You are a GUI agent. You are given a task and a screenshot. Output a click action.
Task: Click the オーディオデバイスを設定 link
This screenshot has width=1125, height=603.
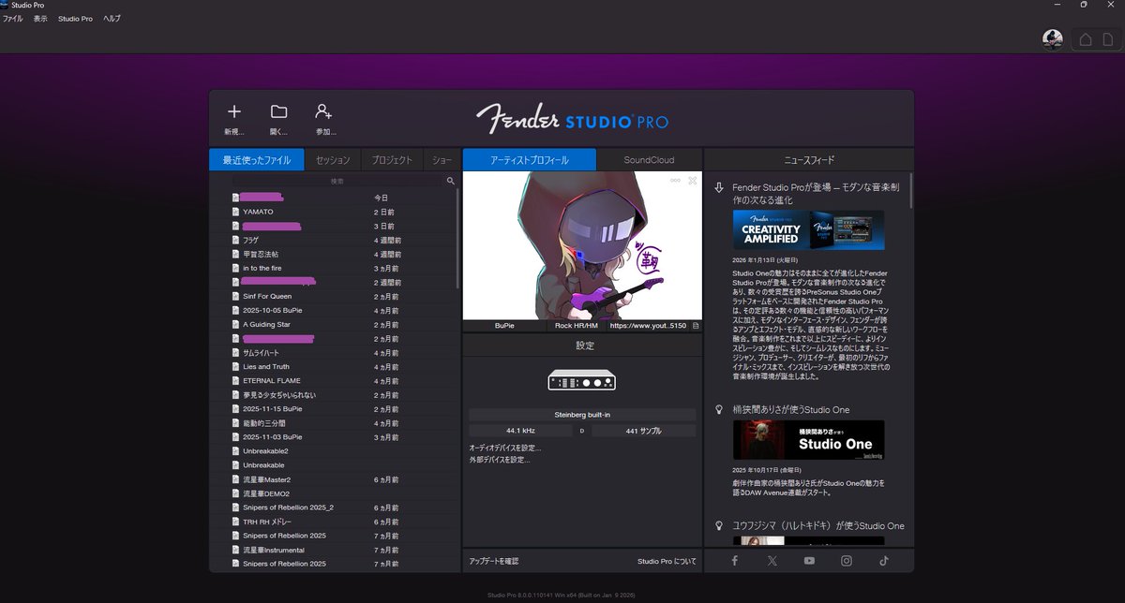coord(505,448)
